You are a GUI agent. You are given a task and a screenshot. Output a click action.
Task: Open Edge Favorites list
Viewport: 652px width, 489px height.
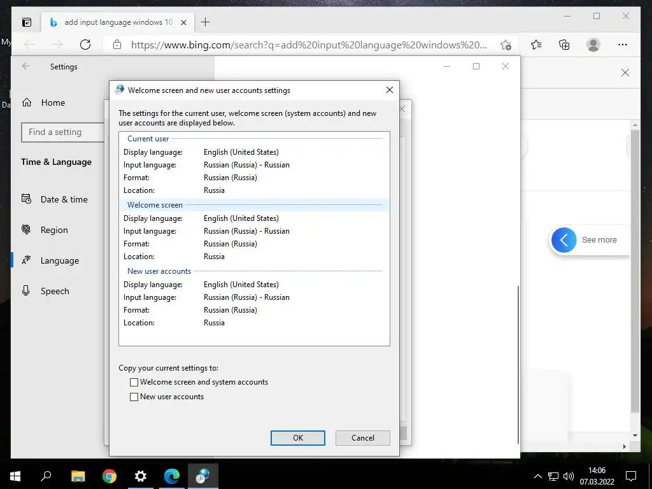[x=536, y=45]
